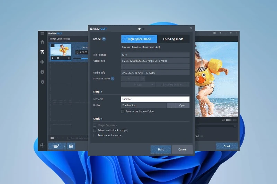Screen dimensions: 277x184
Task: Click the folder browse '...' button
Action: (171, 106)
